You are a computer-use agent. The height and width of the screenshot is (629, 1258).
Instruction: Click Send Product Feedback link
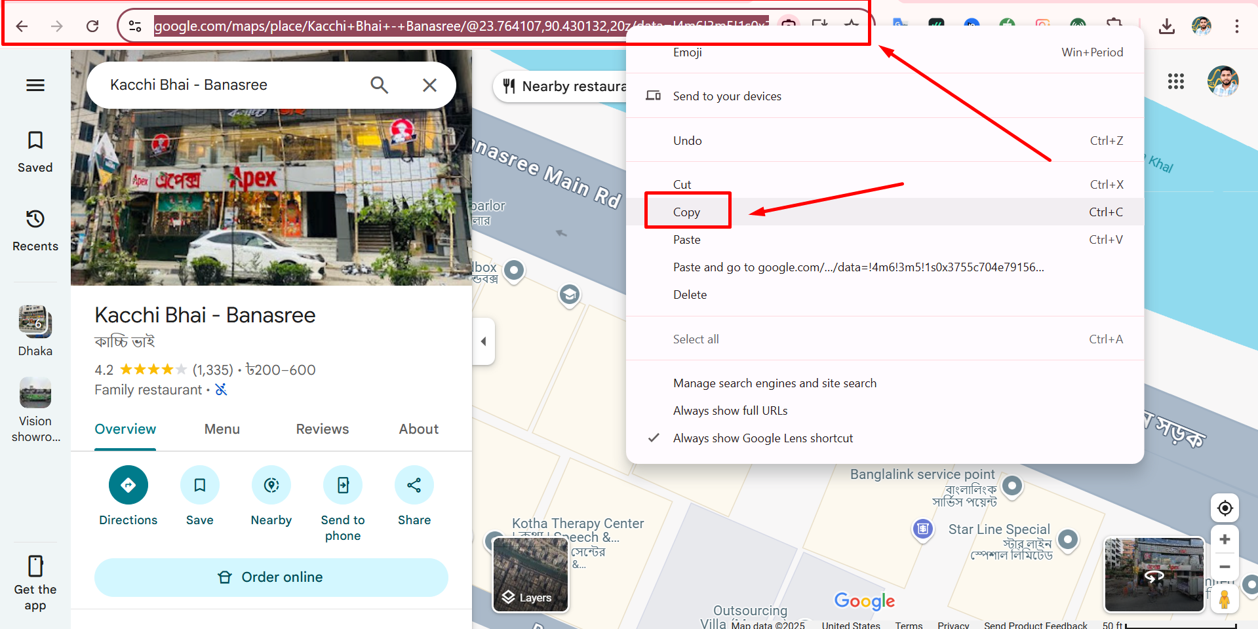pyautogui.click(x=1035, y=625)
